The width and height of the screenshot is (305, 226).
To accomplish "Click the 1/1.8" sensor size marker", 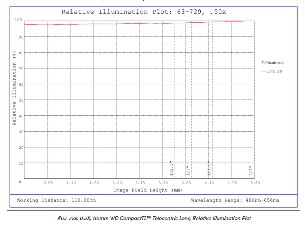I will pyautogui.click(x=209, y=168).
